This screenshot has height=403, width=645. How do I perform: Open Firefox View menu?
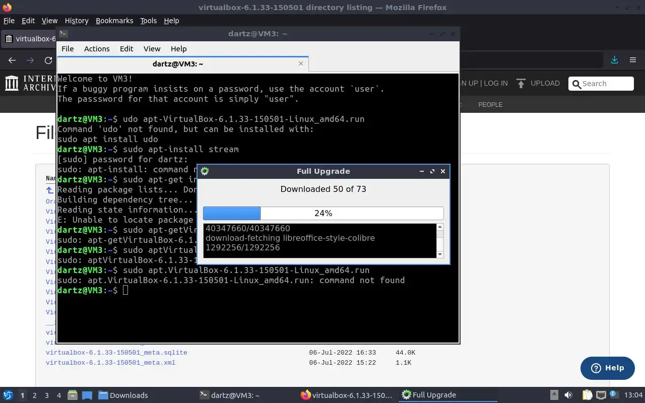click(49, 20)
